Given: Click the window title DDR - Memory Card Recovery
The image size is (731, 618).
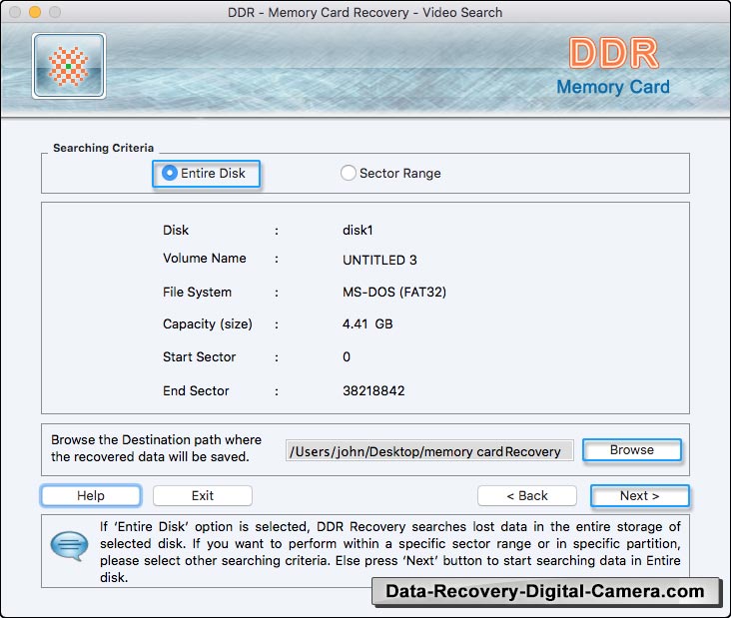Looking at the screenshot, I should pos(365,12).
